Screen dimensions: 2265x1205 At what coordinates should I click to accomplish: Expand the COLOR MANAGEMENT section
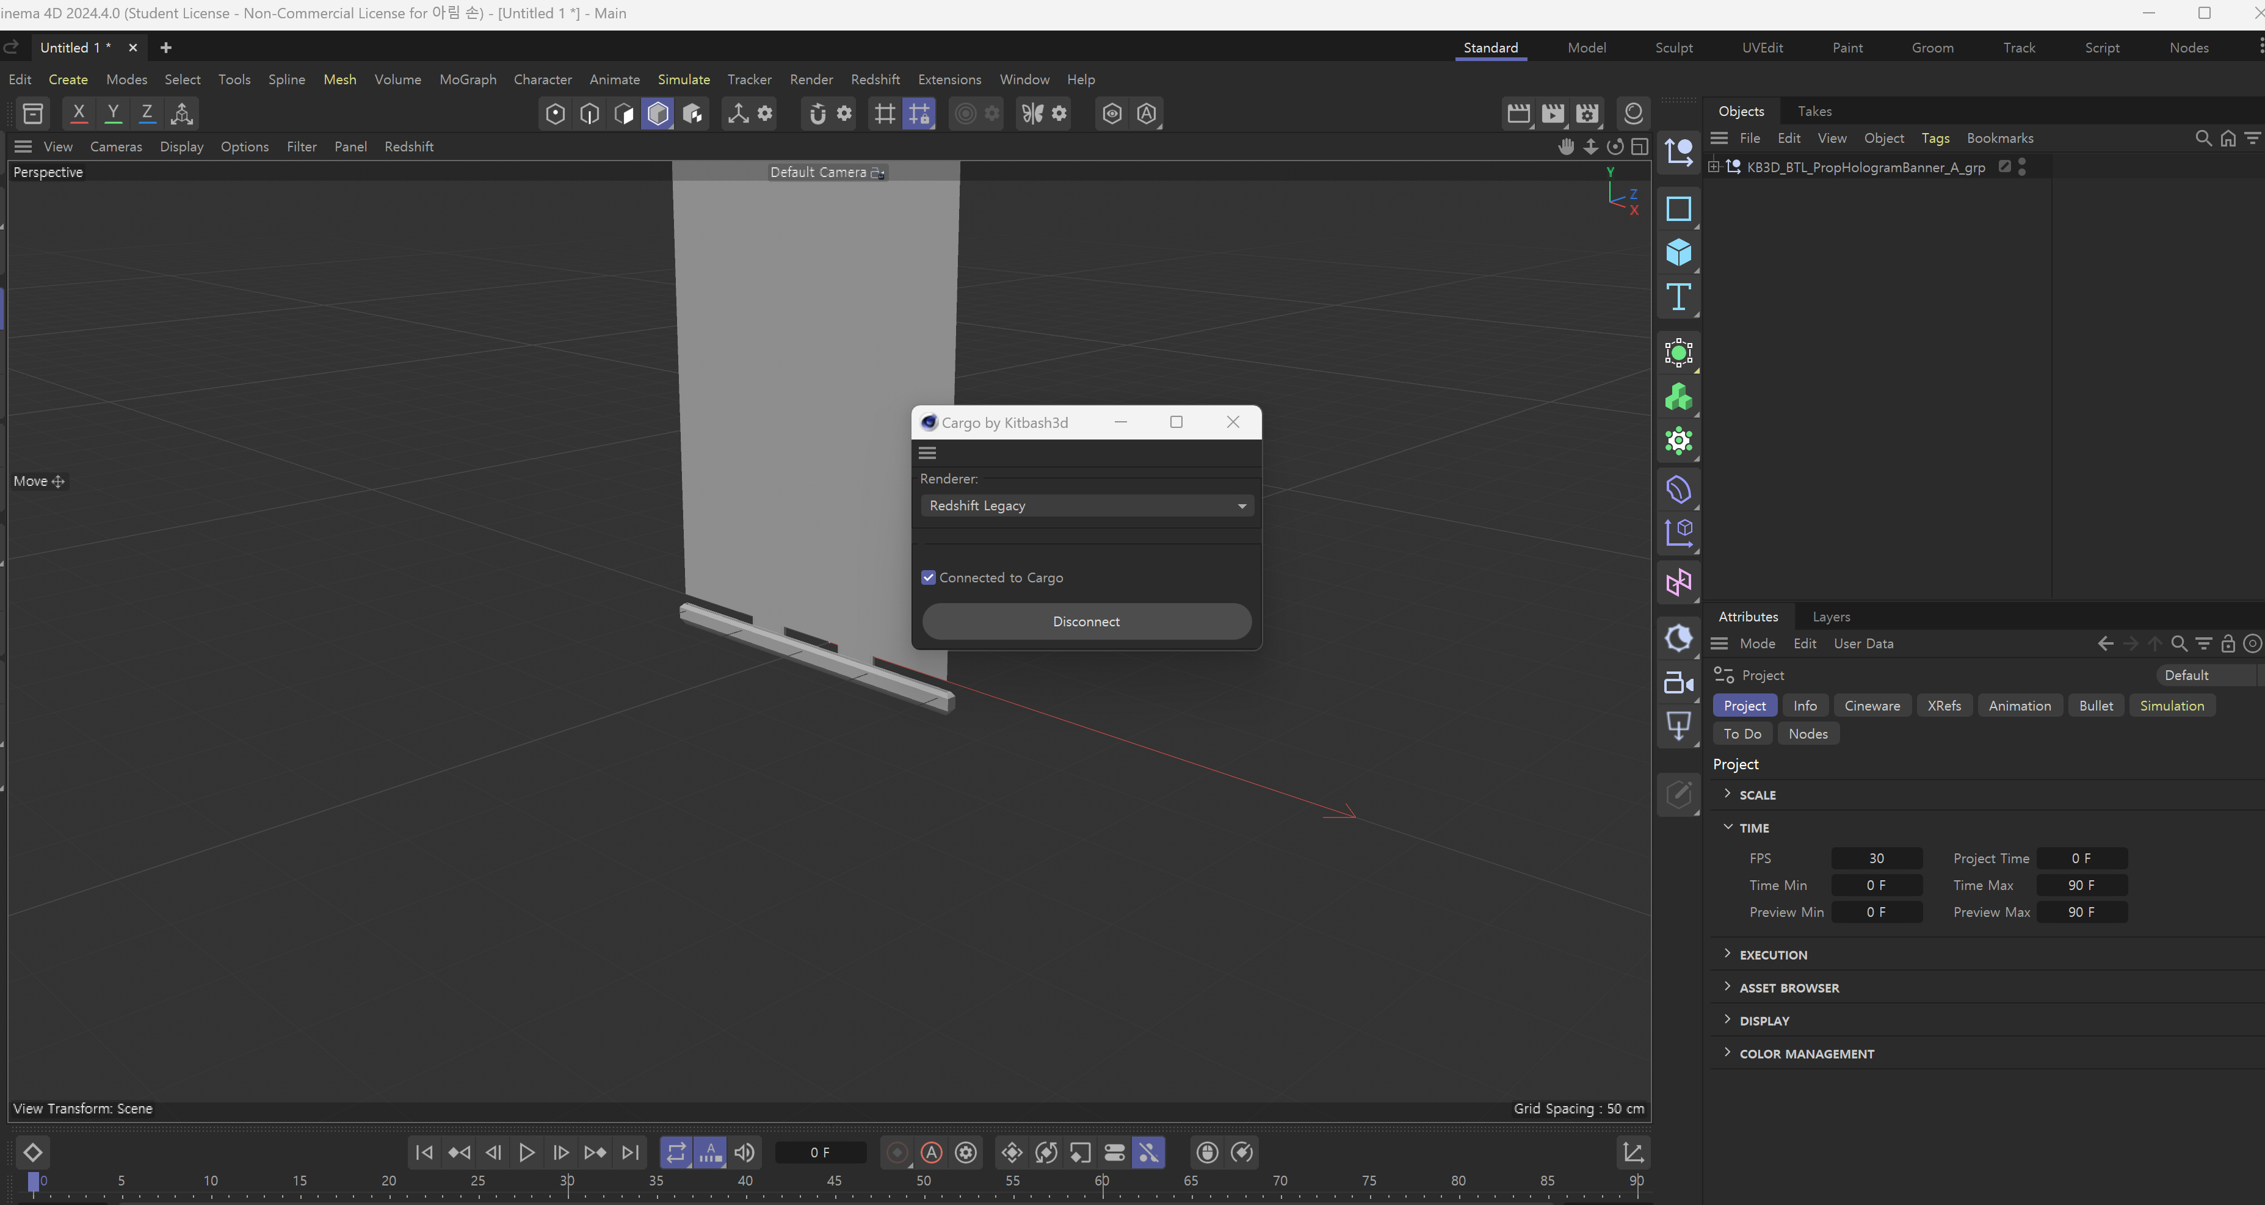pos(1728,1052)
